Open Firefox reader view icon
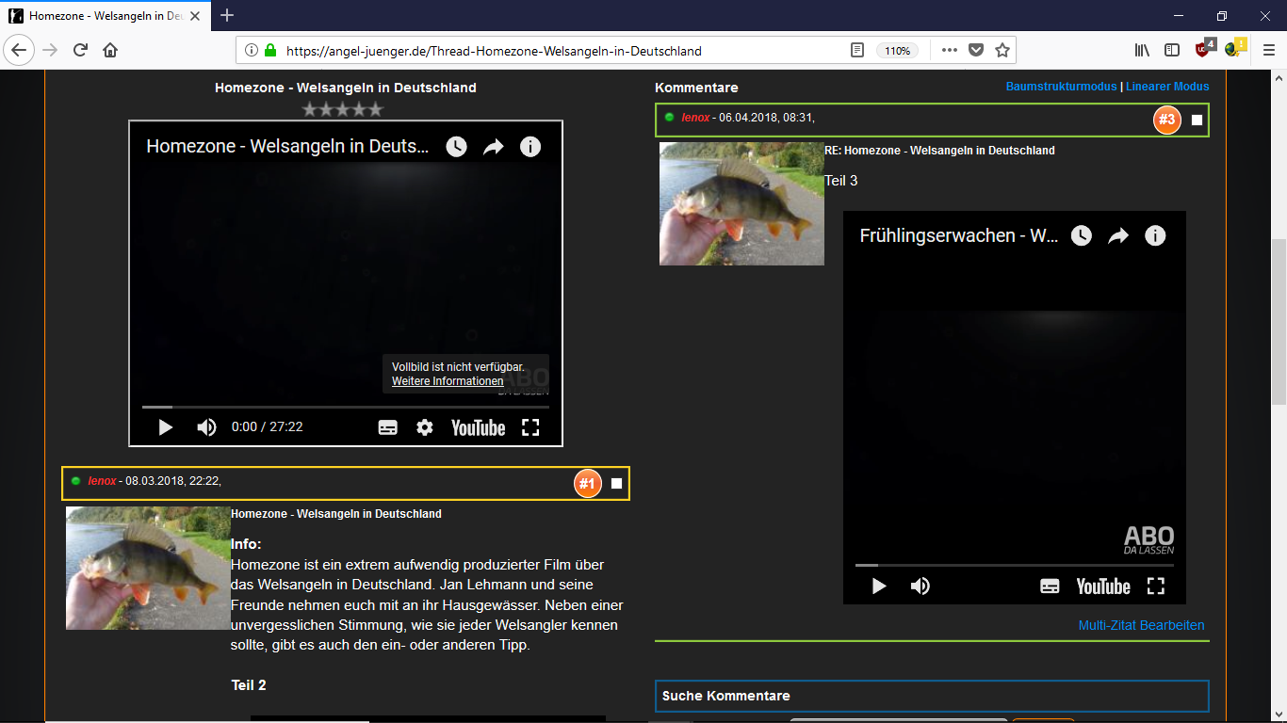The width and height of the screenshot is (1287, 723). coord(857,50)
